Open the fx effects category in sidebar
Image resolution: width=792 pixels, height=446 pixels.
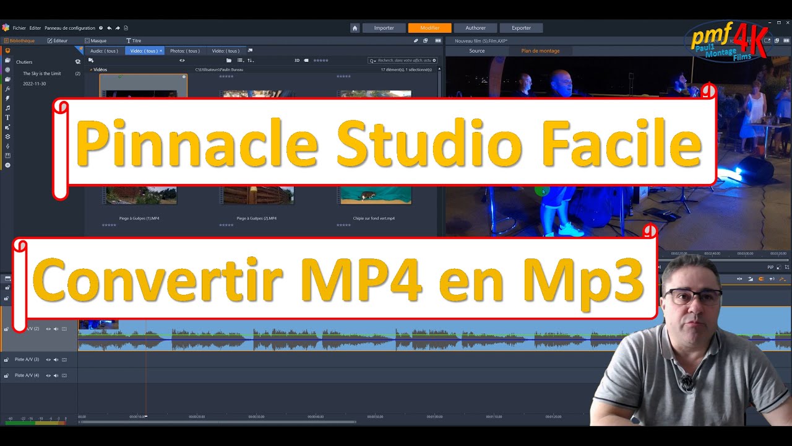pos(7,89)
